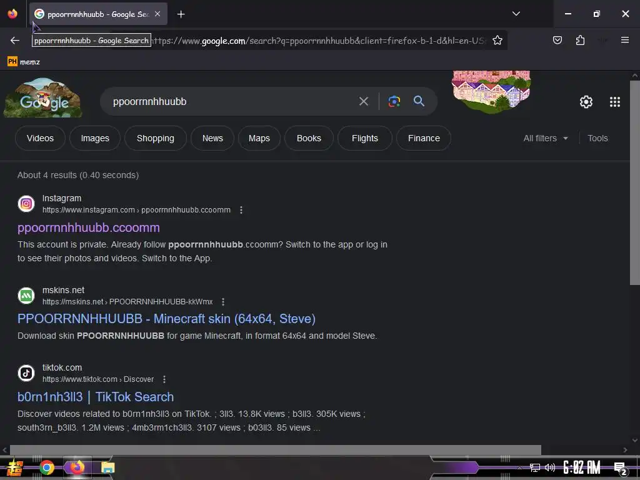This screenshot has height=480, width=640.
Task: Click the Firefox View icon in tab bar
Action: coord(12,14)
